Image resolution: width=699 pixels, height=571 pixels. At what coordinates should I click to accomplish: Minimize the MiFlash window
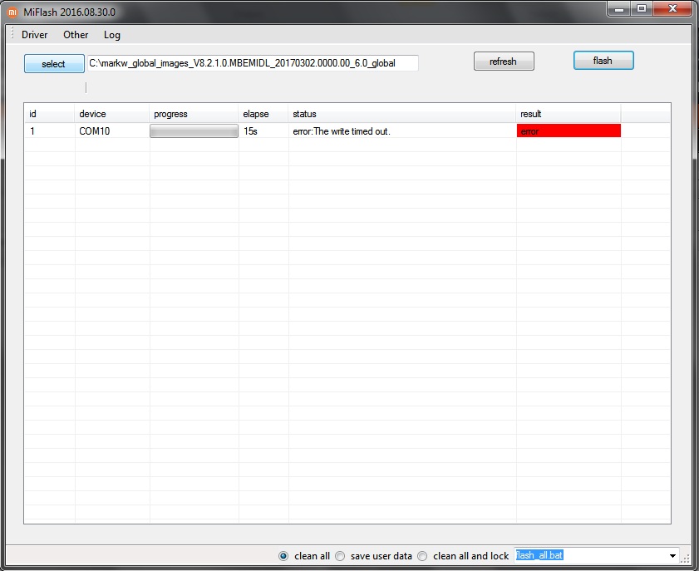[x=620, y=9]
